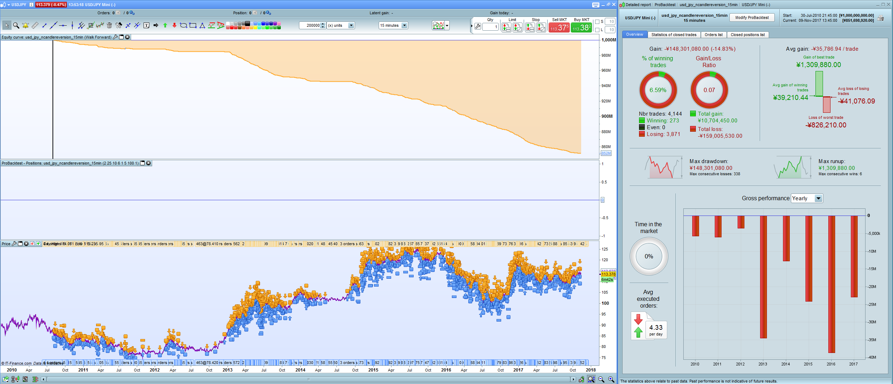Open the equity curve wrench settings
893x384 pixels.
(115, 37)
